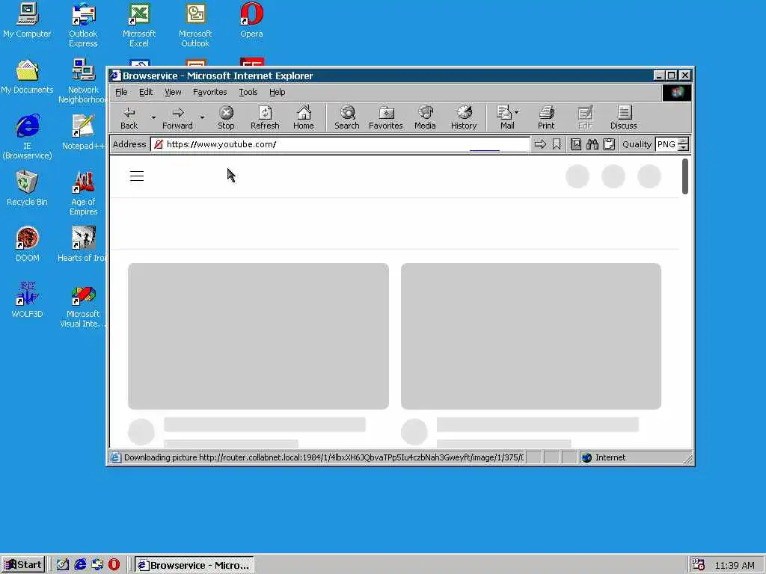Open the Favorites menu

point(209,92)
